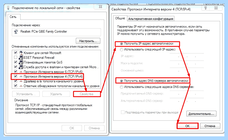Uncheck Клиент для сетей Microsoft checkbox
This screenshot has height=140, width=228.
click(15, 52)
